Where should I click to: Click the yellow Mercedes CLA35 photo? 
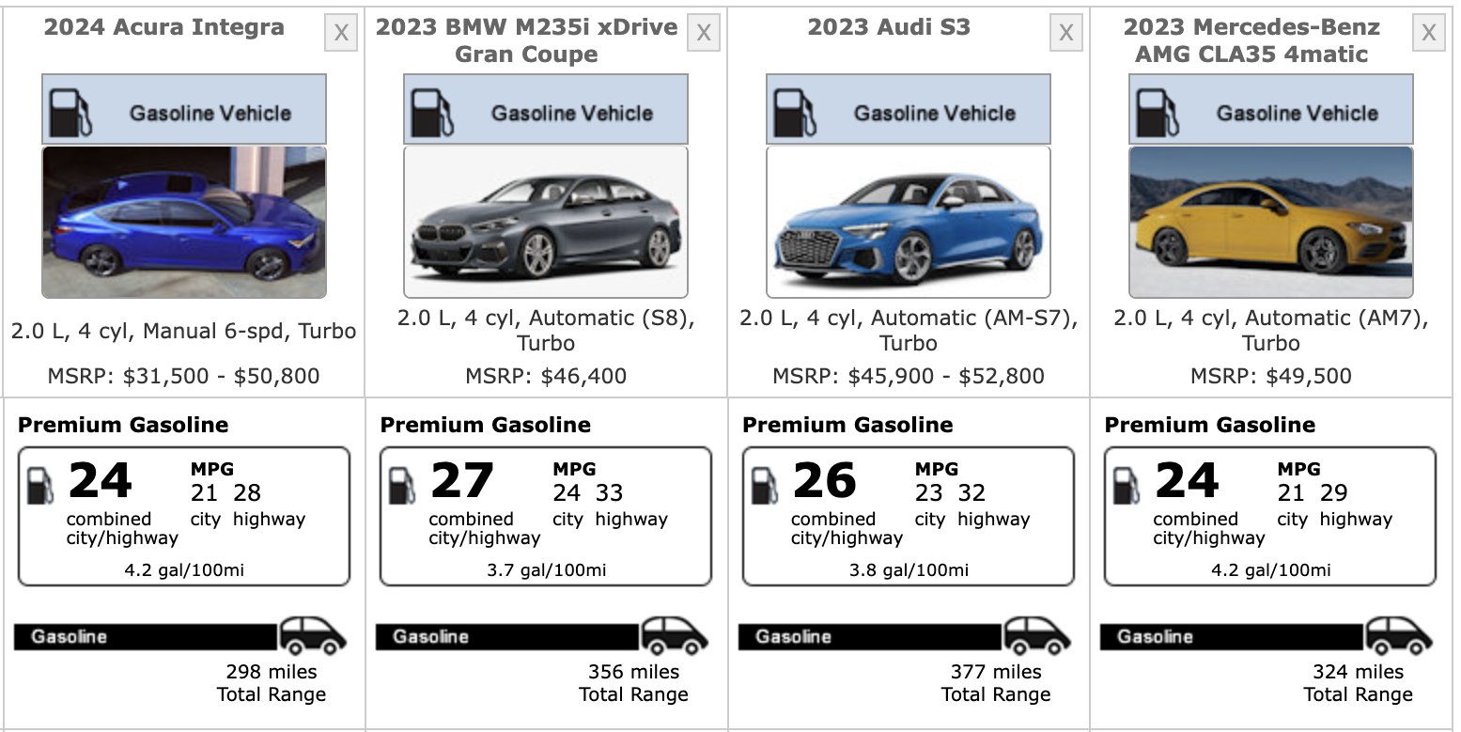pos(1270,222)
